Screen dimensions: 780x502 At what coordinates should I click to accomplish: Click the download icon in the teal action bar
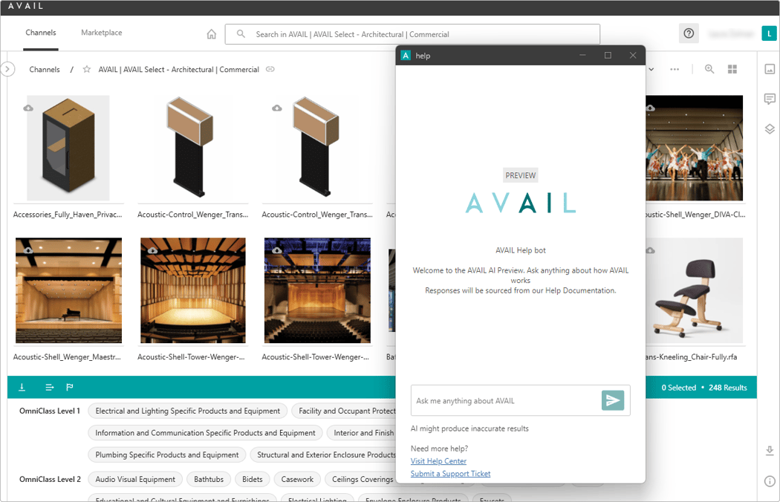[x=21, y=387]
